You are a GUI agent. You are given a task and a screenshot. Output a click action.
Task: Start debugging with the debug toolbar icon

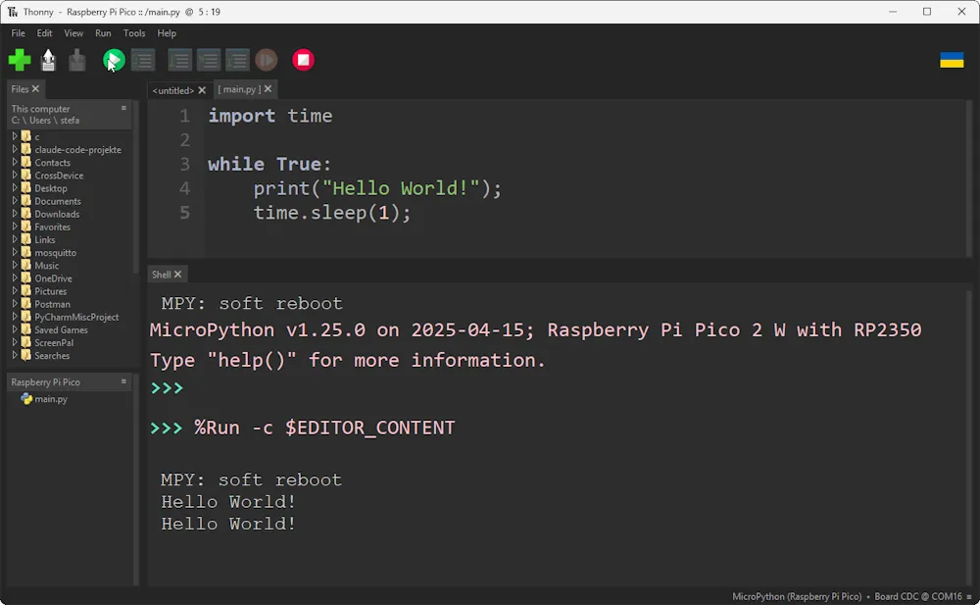point(143,60)
